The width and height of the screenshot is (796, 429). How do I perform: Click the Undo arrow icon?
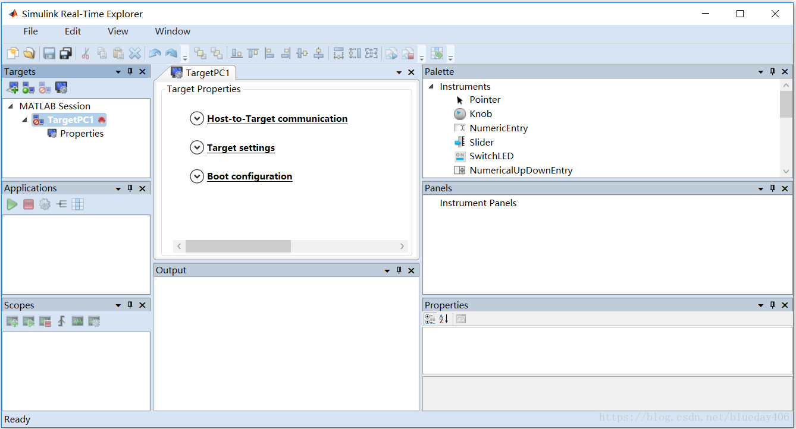click(x=155, y=53)
